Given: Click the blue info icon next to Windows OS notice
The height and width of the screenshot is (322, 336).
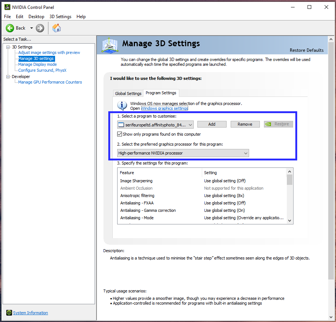Looking at the screenshot, I should click(122, 106).
